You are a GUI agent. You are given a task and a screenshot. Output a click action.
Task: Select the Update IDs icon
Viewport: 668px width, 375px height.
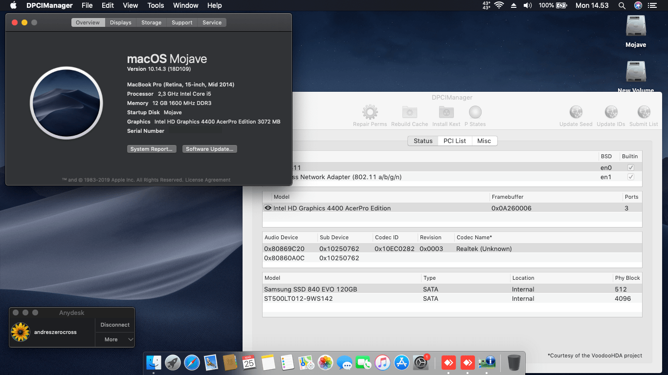coord(611,111)
